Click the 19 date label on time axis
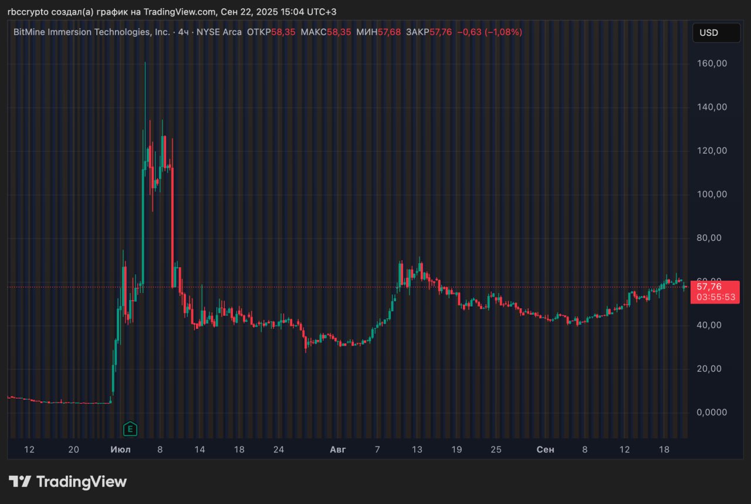Screen dimensions: 751x504 tap(456, 449)
